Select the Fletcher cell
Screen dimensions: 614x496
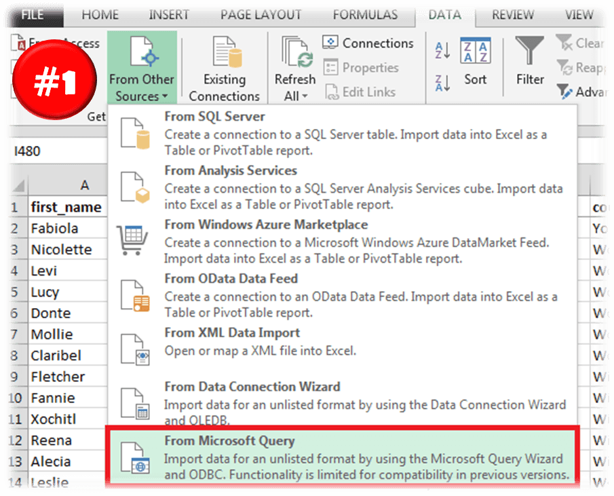[68, 377]
